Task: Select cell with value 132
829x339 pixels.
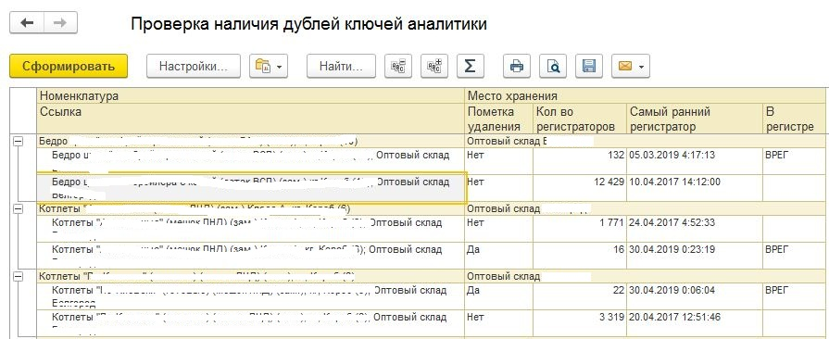Action: pyautogui.click(x=580, y=161)
